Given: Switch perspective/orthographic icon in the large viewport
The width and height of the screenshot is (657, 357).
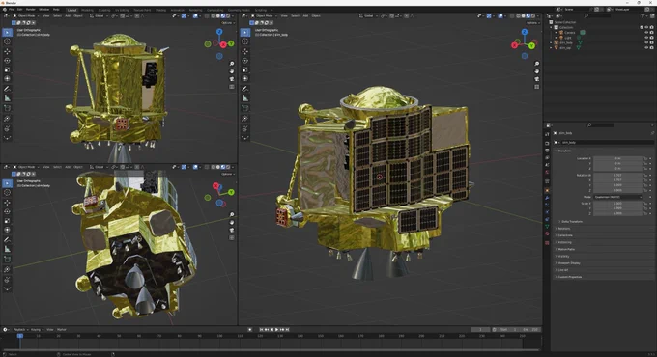Looking at the screenshot, I should pos(537,87).
